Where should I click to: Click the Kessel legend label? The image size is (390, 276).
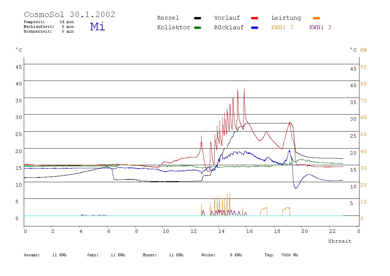[168, 18]
